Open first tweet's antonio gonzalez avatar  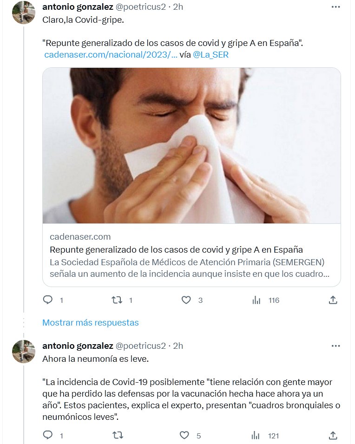[23, 13]
